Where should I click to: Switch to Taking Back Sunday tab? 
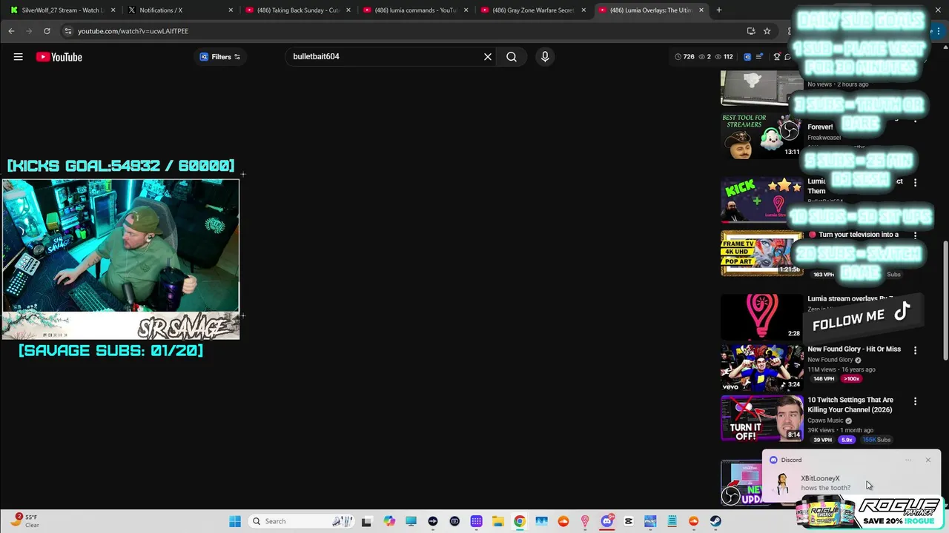(298, 10)
